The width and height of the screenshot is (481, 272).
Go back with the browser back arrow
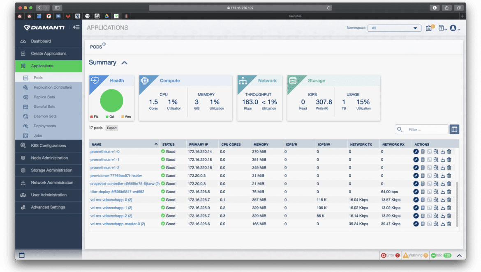(x=39, y=8)
